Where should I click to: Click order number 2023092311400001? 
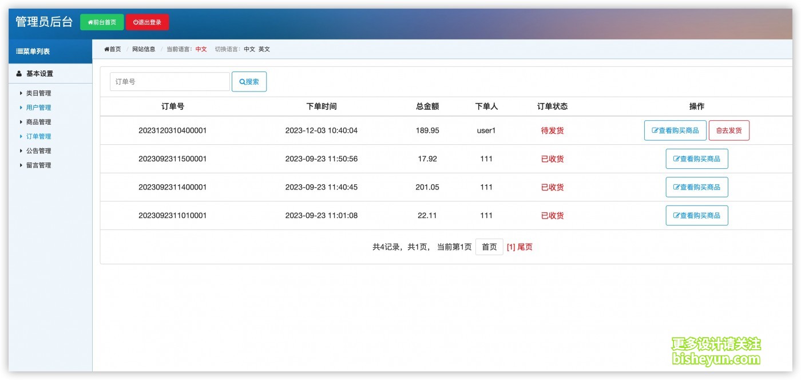173,187
